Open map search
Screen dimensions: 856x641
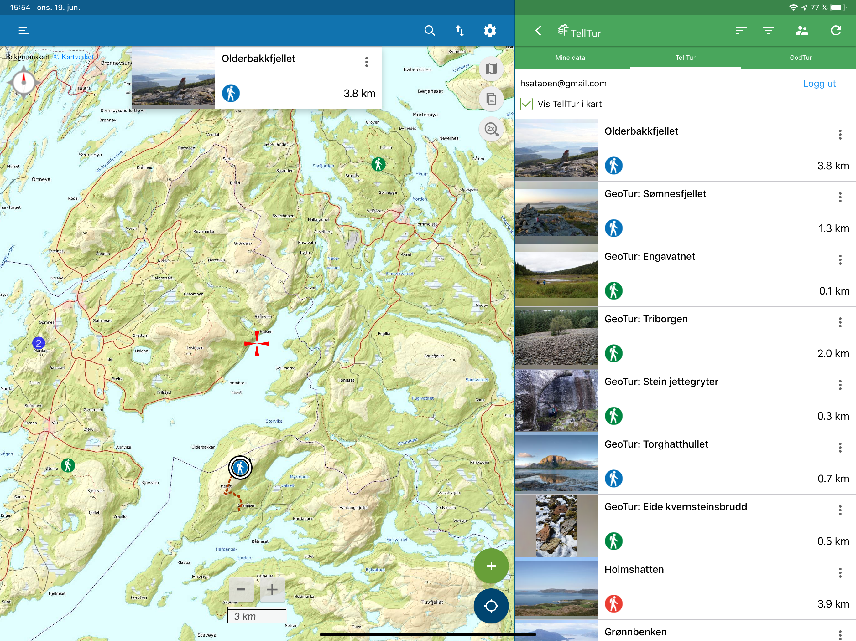(x=430, y=31)
